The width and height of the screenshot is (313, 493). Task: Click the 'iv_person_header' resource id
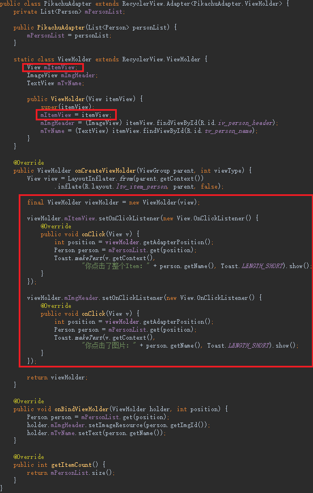[244, 123]
